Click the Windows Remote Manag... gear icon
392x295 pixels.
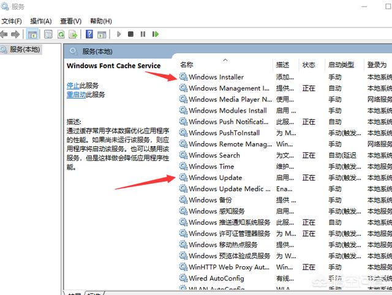[183, 144]
